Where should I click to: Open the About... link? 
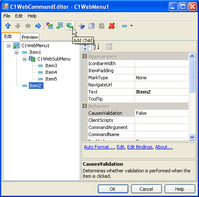tap(164, 147)
